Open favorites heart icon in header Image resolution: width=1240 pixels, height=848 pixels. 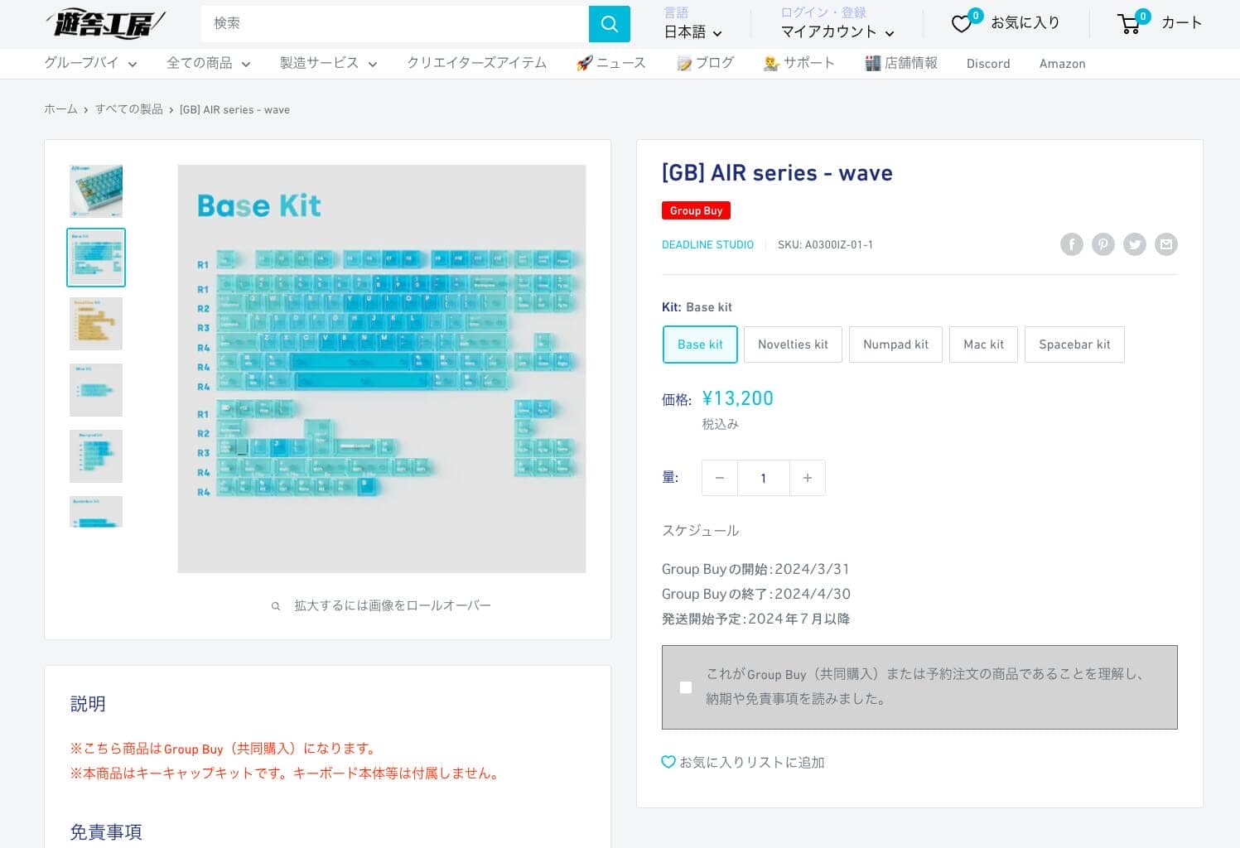pyautogui.click(x=962, y=23)
